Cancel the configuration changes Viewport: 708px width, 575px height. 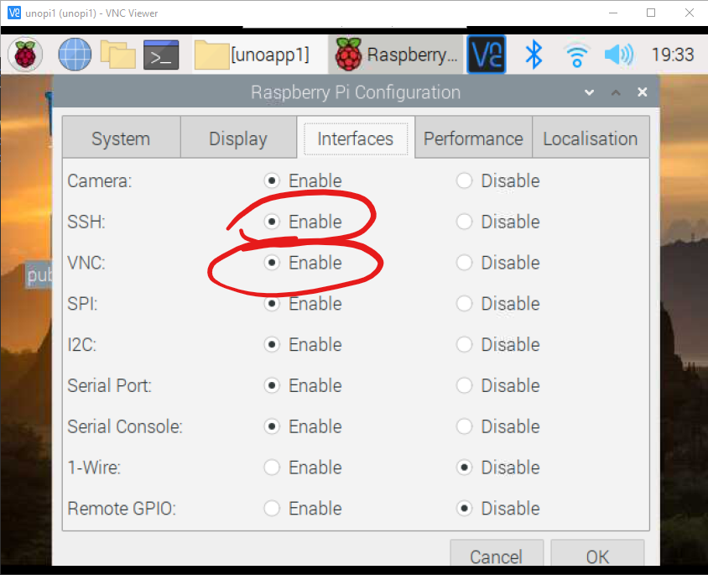tap(497, 556)
